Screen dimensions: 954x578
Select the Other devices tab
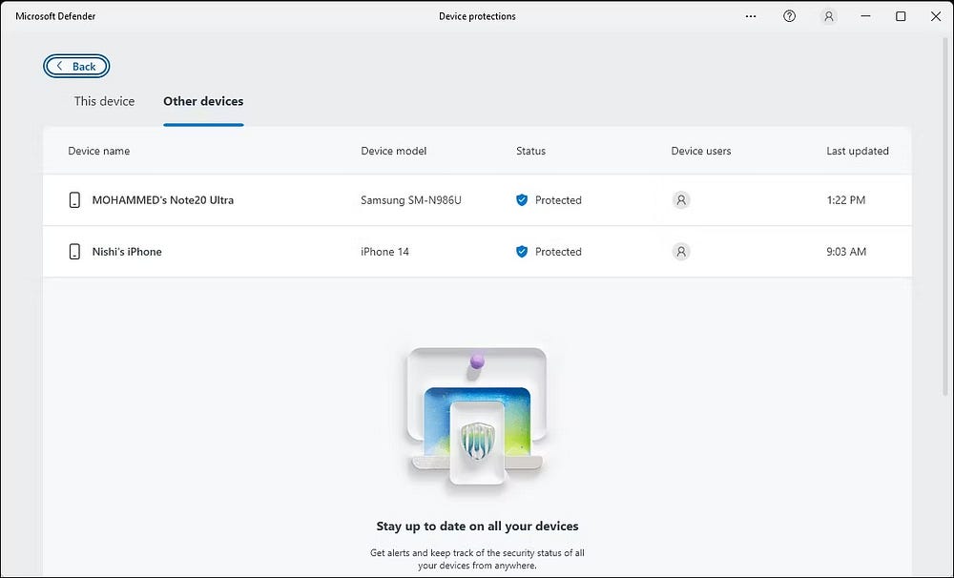point(203,101)
